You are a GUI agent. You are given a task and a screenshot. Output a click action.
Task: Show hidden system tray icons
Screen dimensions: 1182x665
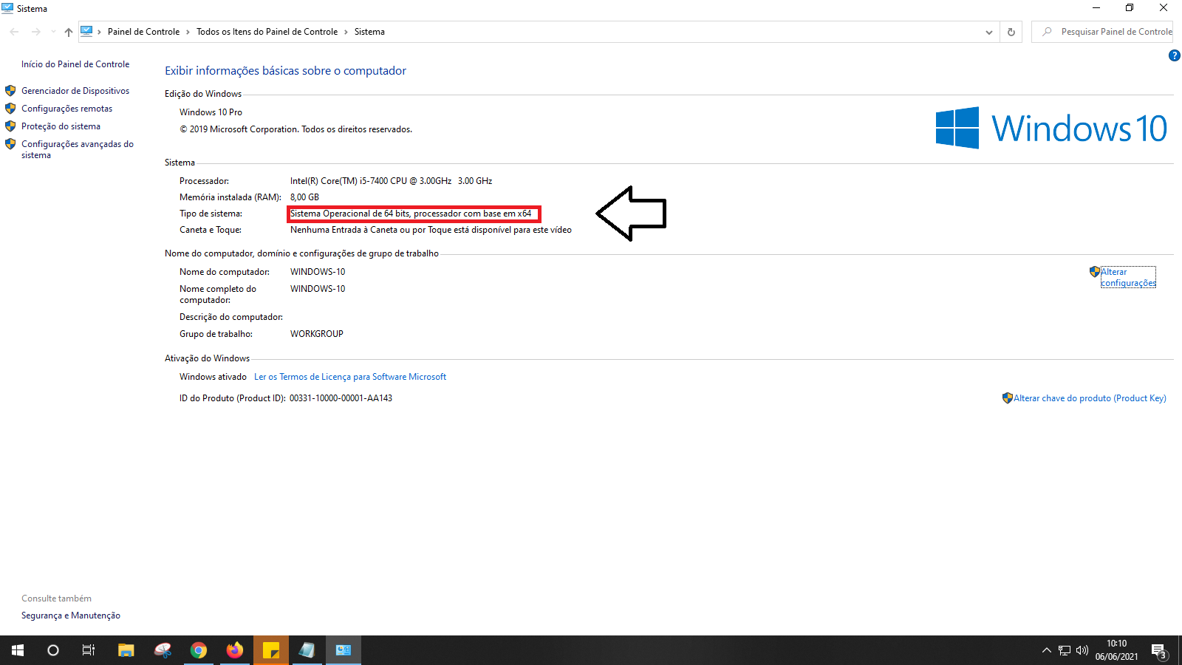tap(1046, 650)
